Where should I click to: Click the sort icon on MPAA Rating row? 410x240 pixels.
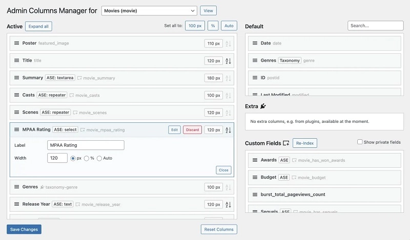click(x=229, y=130)
